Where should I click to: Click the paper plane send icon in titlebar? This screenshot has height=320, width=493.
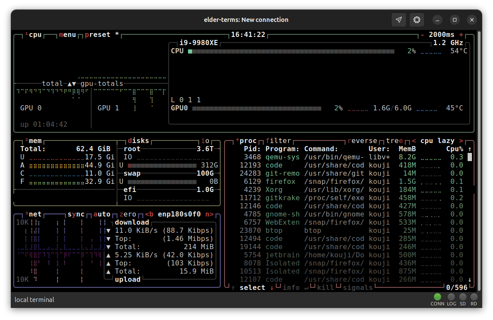(399, 20)
